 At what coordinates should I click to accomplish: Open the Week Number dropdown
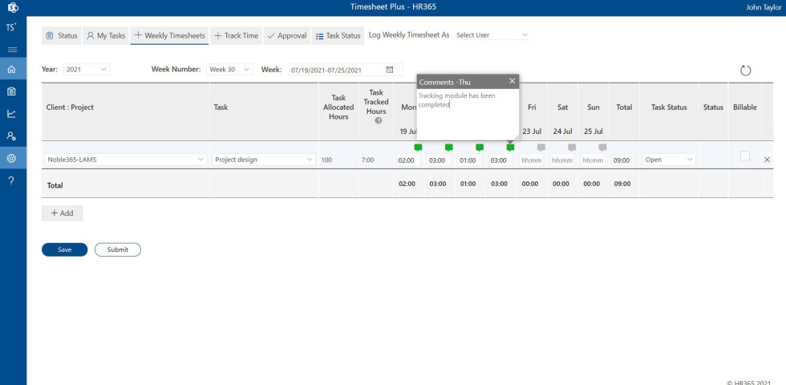click(x=229, y=70)
